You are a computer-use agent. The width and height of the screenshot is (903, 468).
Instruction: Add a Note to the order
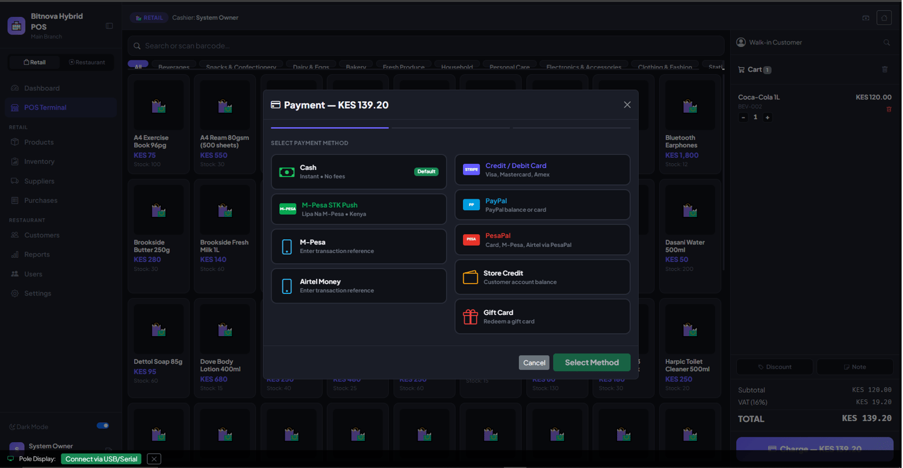[855, 367]
